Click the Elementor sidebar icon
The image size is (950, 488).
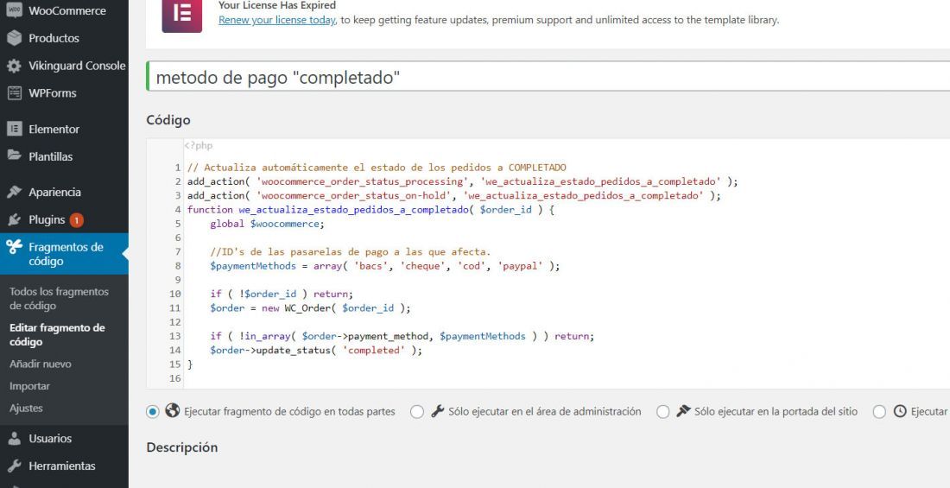[x=14, y=129]
